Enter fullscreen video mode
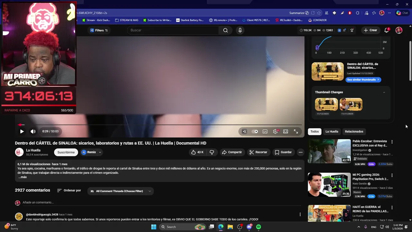412x232 pixels. pos(296,131)
